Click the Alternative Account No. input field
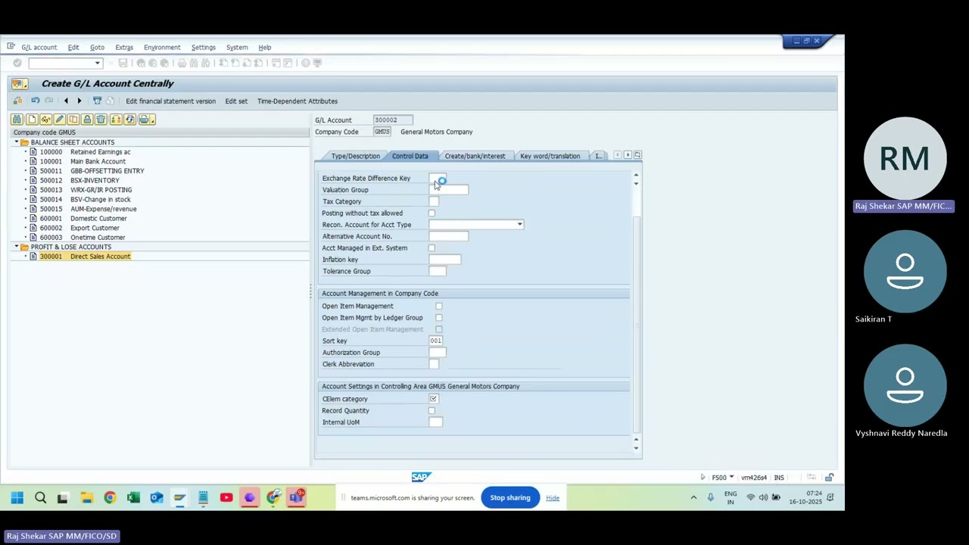Screen dimensions: 969x545 click(448, 237)
